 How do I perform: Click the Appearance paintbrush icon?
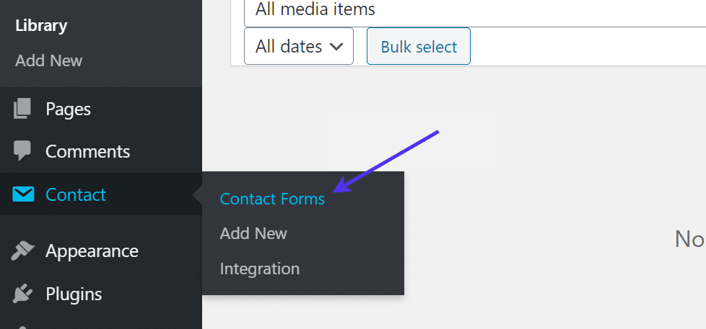coord(22,251)
